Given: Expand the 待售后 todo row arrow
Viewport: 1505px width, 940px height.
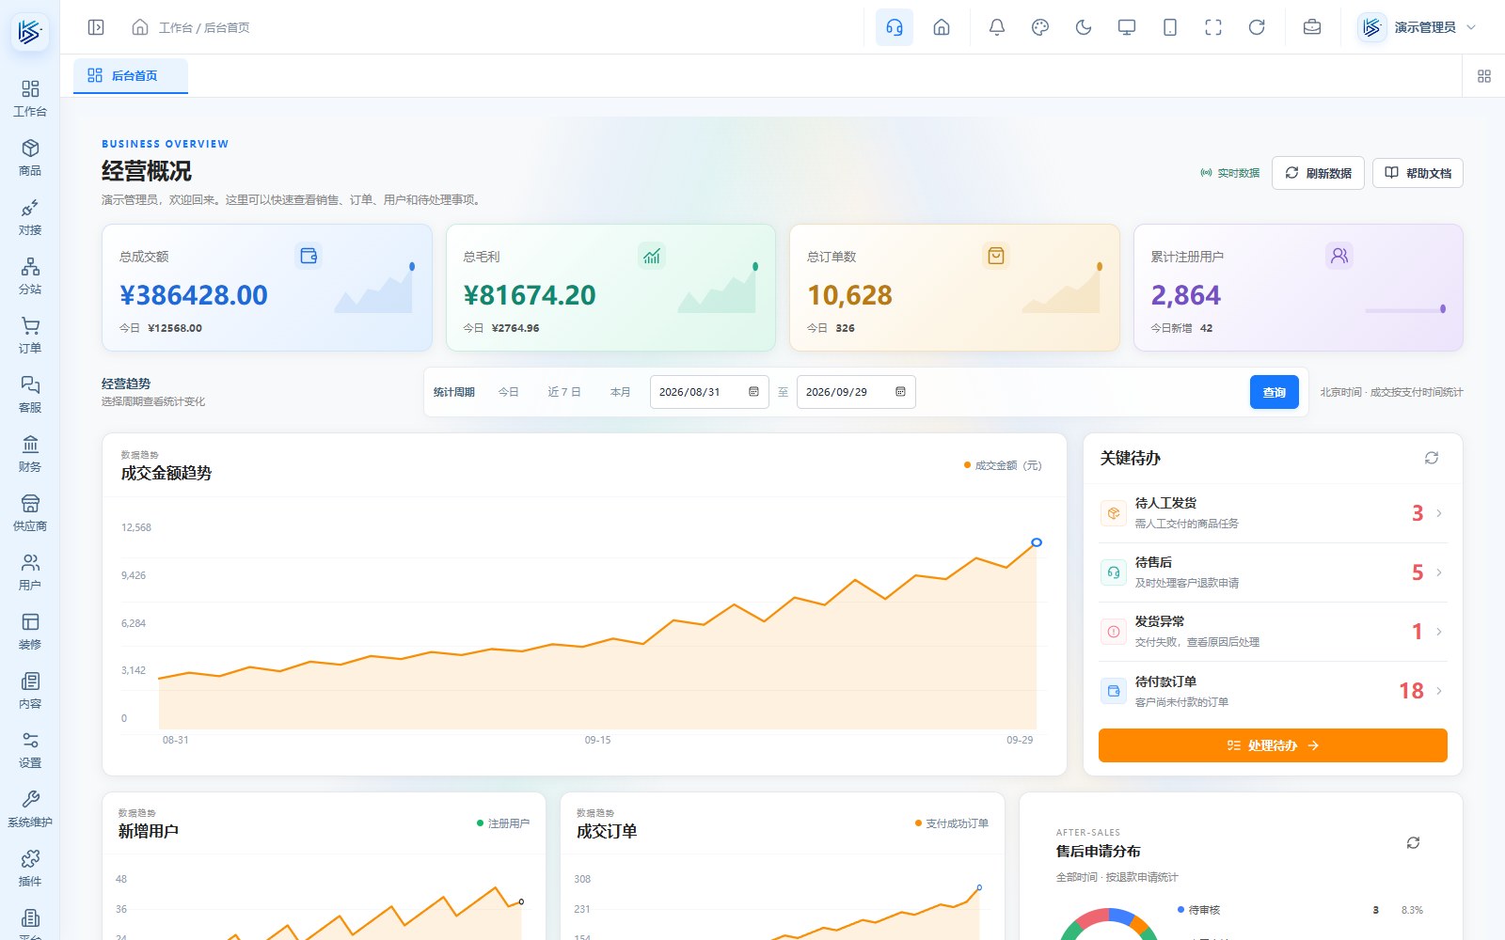Looking at the screenshot, I should click(1439, 572).
